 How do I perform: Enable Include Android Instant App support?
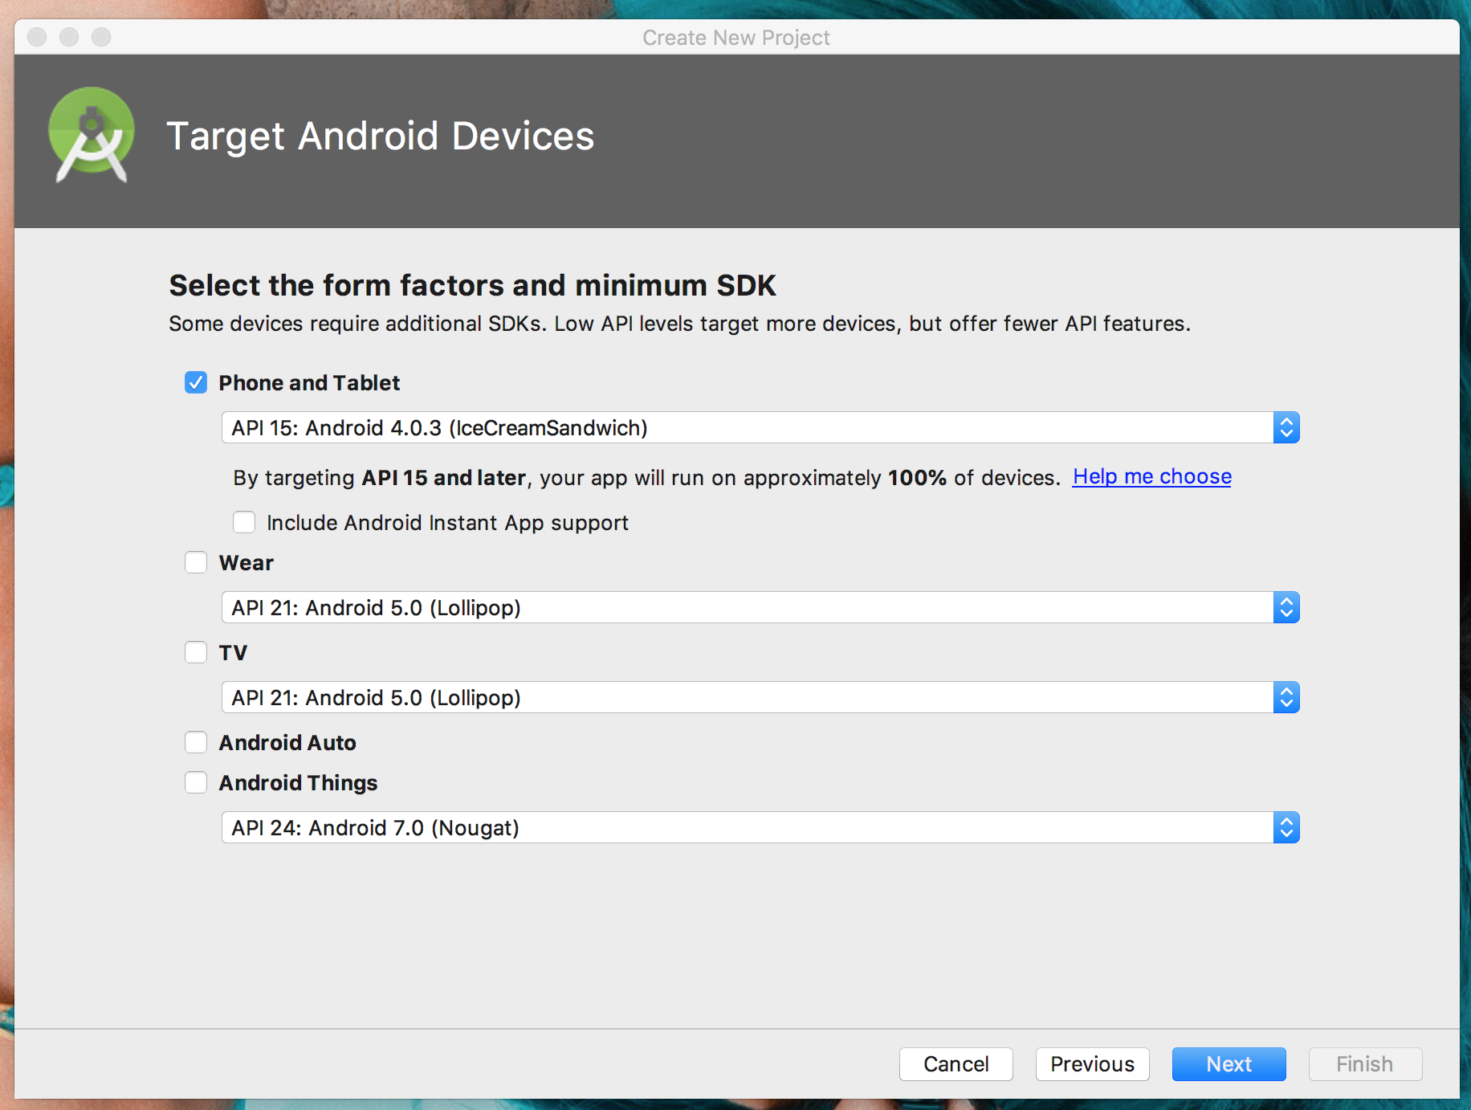point(244,522)
